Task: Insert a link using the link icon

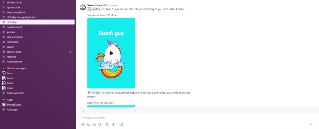Action: pyautogui.click(x=102, y=111)
